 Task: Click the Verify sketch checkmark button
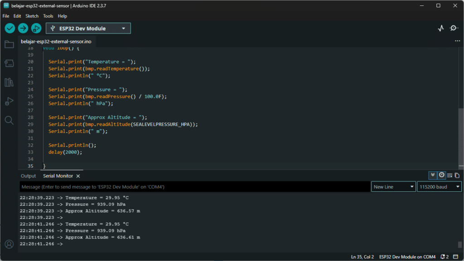tap(10, 28)
